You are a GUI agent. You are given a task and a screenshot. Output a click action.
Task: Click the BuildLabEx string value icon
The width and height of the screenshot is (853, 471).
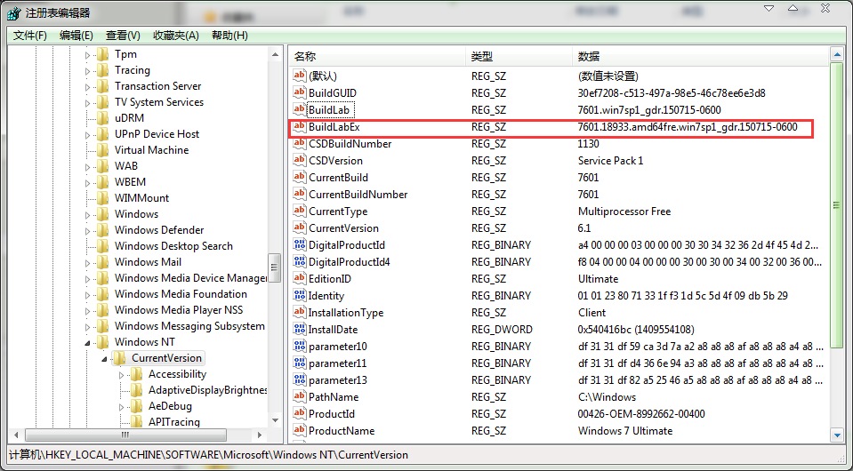click(x=300, y=127)
